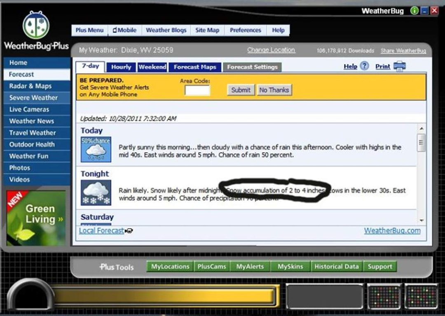The image size is (445, 316).
Task: Select Forecast in sidebar
Action: 37,74
